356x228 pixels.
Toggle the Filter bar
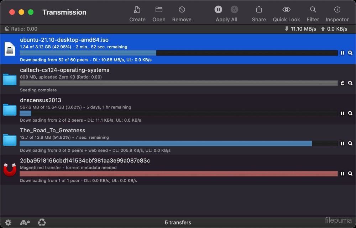tap(313, 10)
